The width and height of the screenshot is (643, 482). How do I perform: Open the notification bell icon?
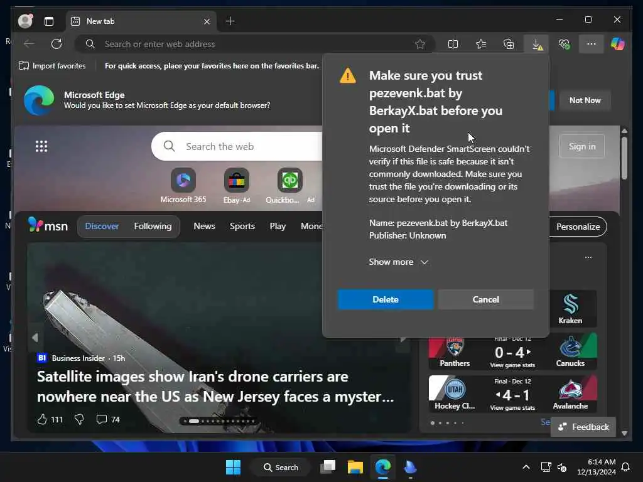pyautogui.click(x=626, y=467)
